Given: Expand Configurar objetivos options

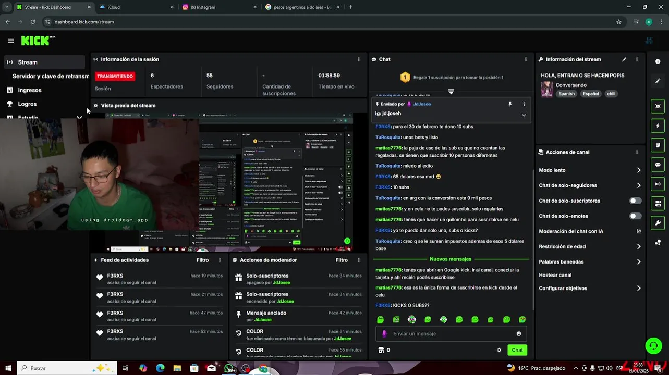Looking at the screenshot, I should point(639,289).
